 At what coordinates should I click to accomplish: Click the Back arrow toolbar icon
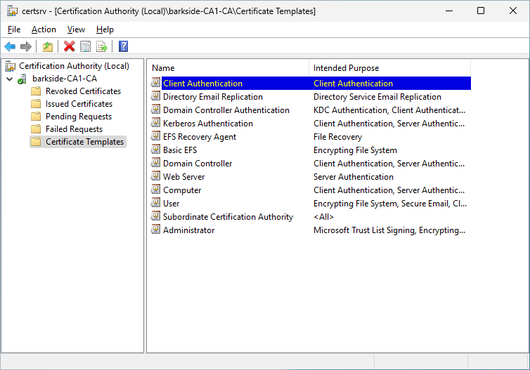coord(10,47)
